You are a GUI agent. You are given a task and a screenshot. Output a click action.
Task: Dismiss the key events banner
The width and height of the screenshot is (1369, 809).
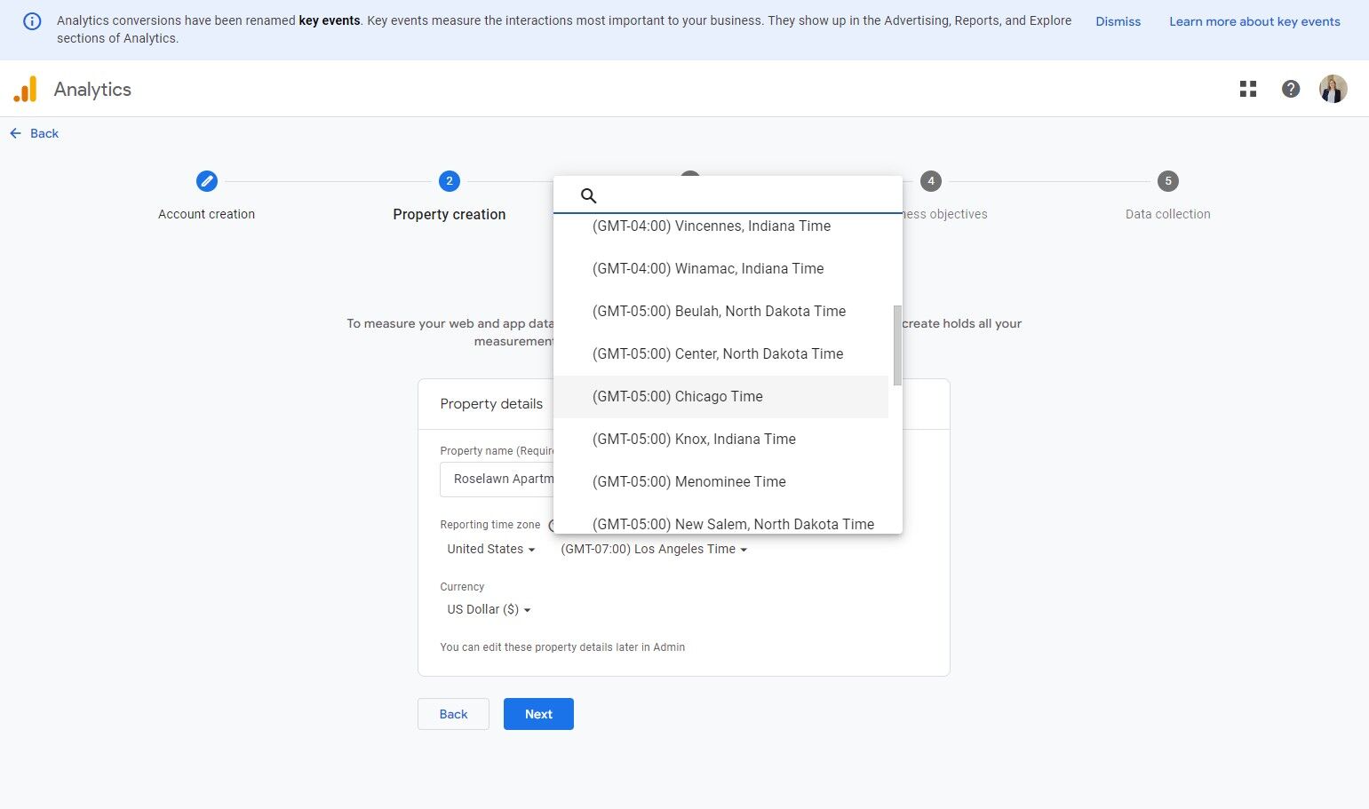click(1118, 21)
